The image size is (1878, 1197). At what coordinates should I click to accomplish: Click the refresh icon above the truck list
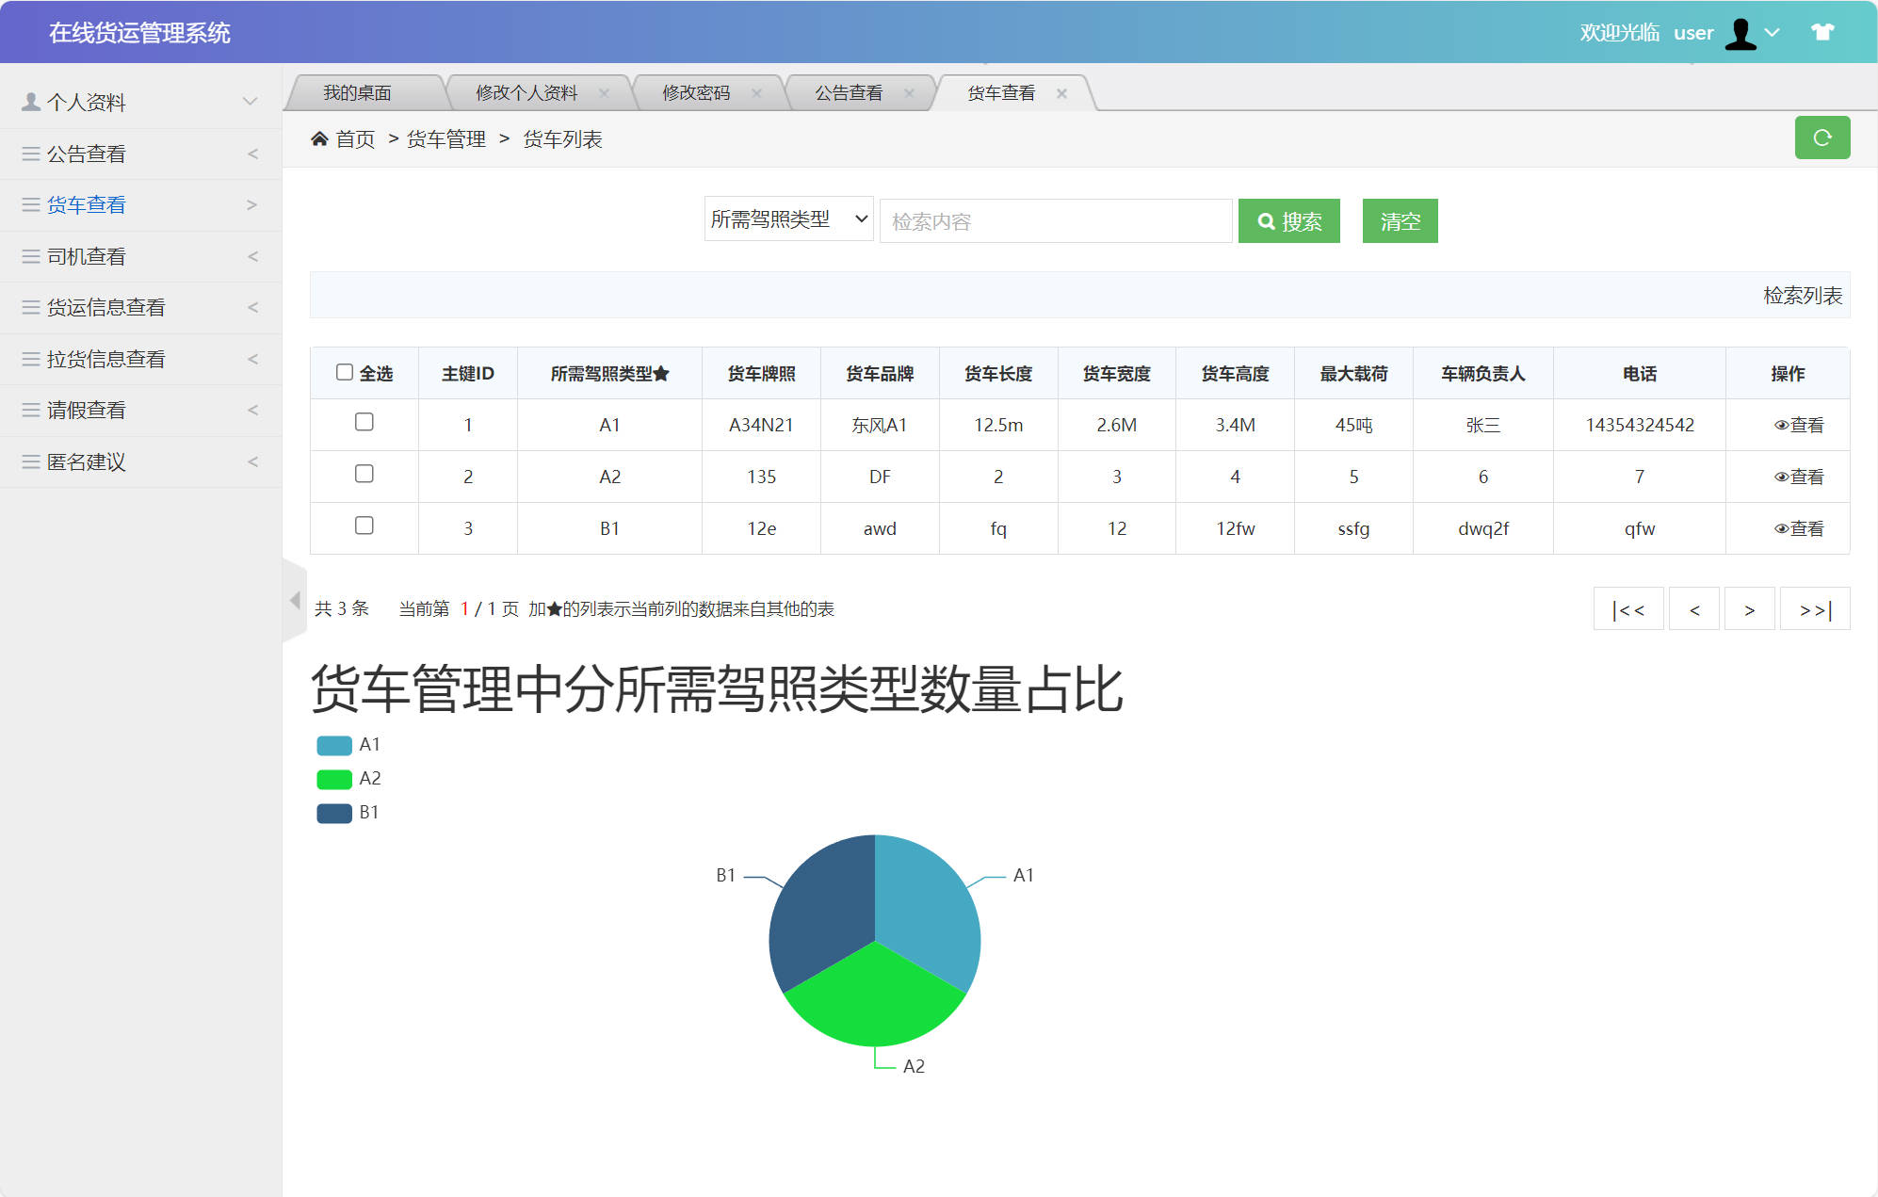[x=1823, y=137]
